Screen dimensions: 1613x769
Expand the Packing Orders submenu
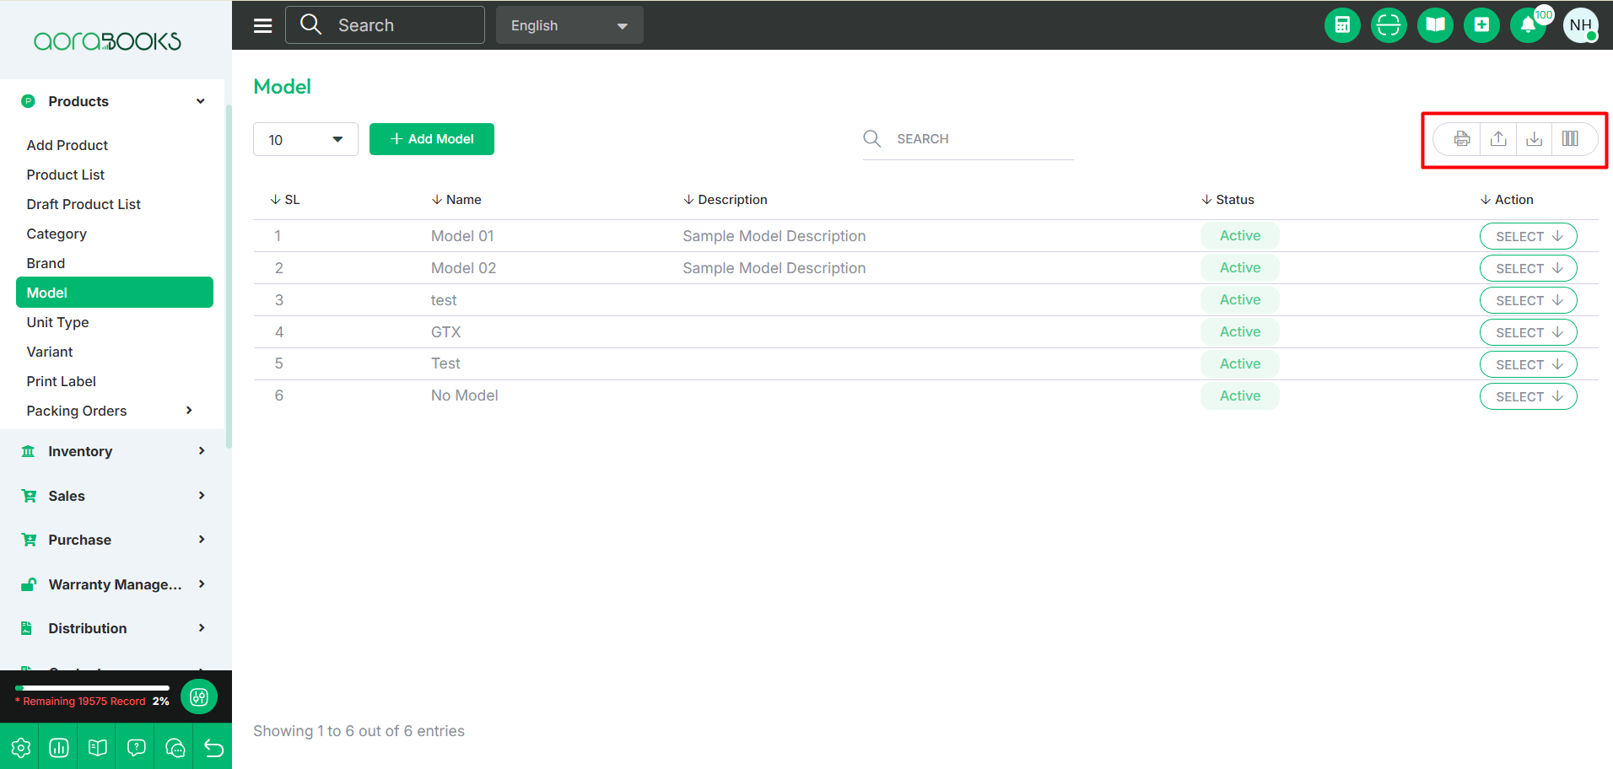tap(189, 411)
